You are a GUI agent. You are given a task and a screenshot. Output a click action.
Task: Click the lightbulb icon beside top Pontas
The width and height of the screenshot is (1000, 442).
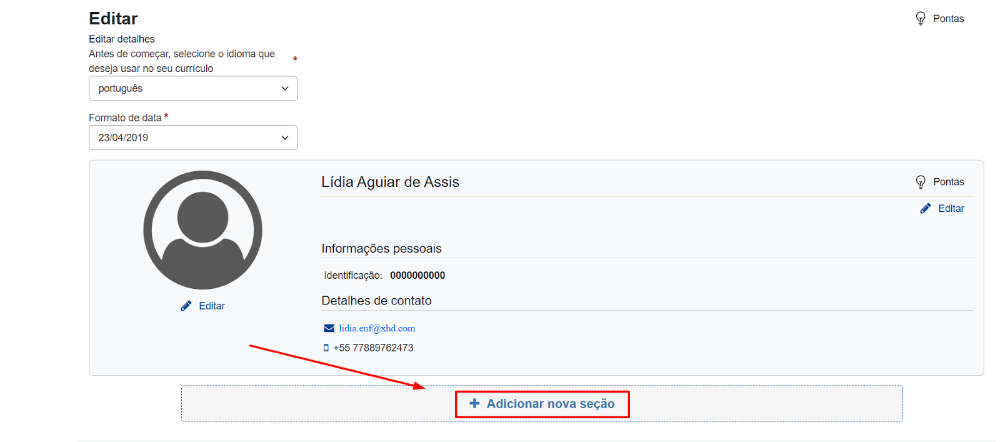920,18
